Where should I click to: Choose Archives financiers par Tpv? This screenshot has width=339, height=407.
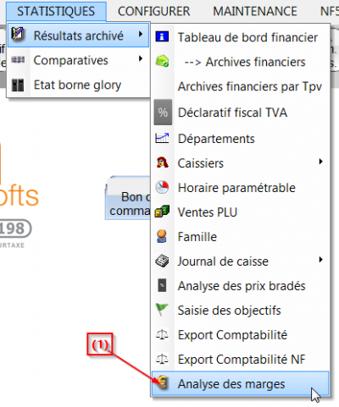241,86
